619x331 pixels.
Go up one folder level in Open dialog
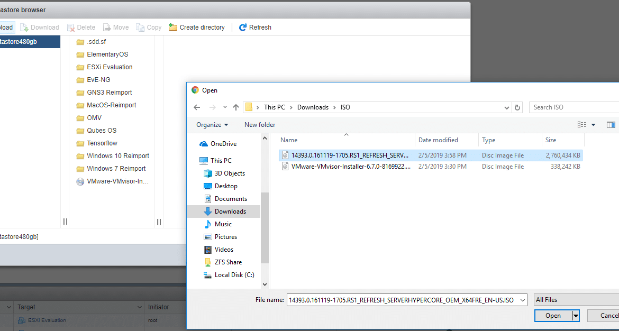(x=236, y=107)
